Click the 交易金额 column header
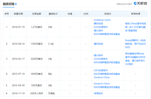 click(x=37, y=14)
